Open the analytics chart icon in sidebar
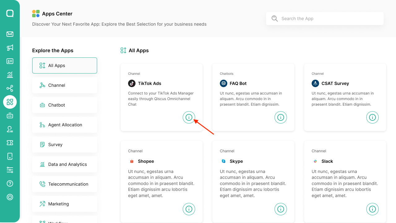 click(10, 75)
